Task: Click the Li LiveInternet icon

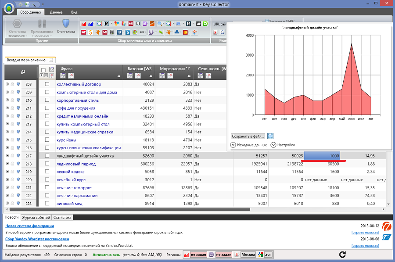Action: 138,24
